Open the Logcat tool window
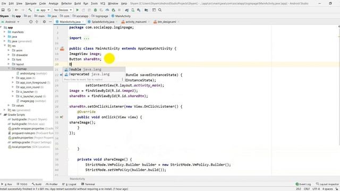 pos(69,184)
